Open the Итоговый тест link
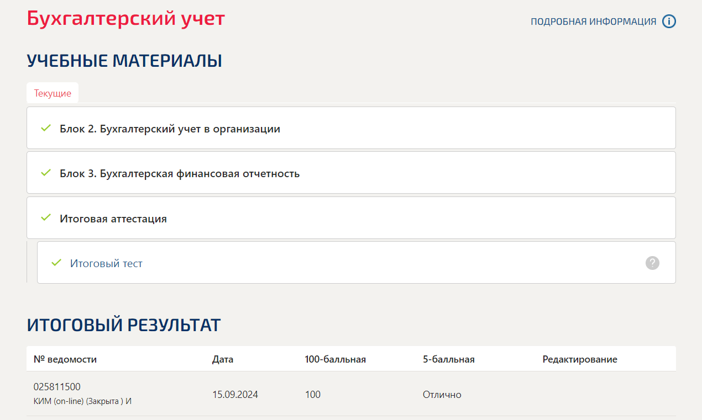 pos(106,263)
